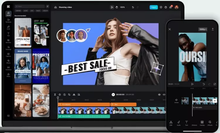Tap the Cover thumbnail on phone timeline
The height and width of the screenshot is (133, 220).
[x=185, y=101]
